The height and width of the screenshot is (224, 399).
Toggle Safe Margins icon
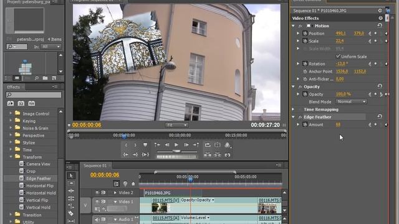tap(218, 145)
